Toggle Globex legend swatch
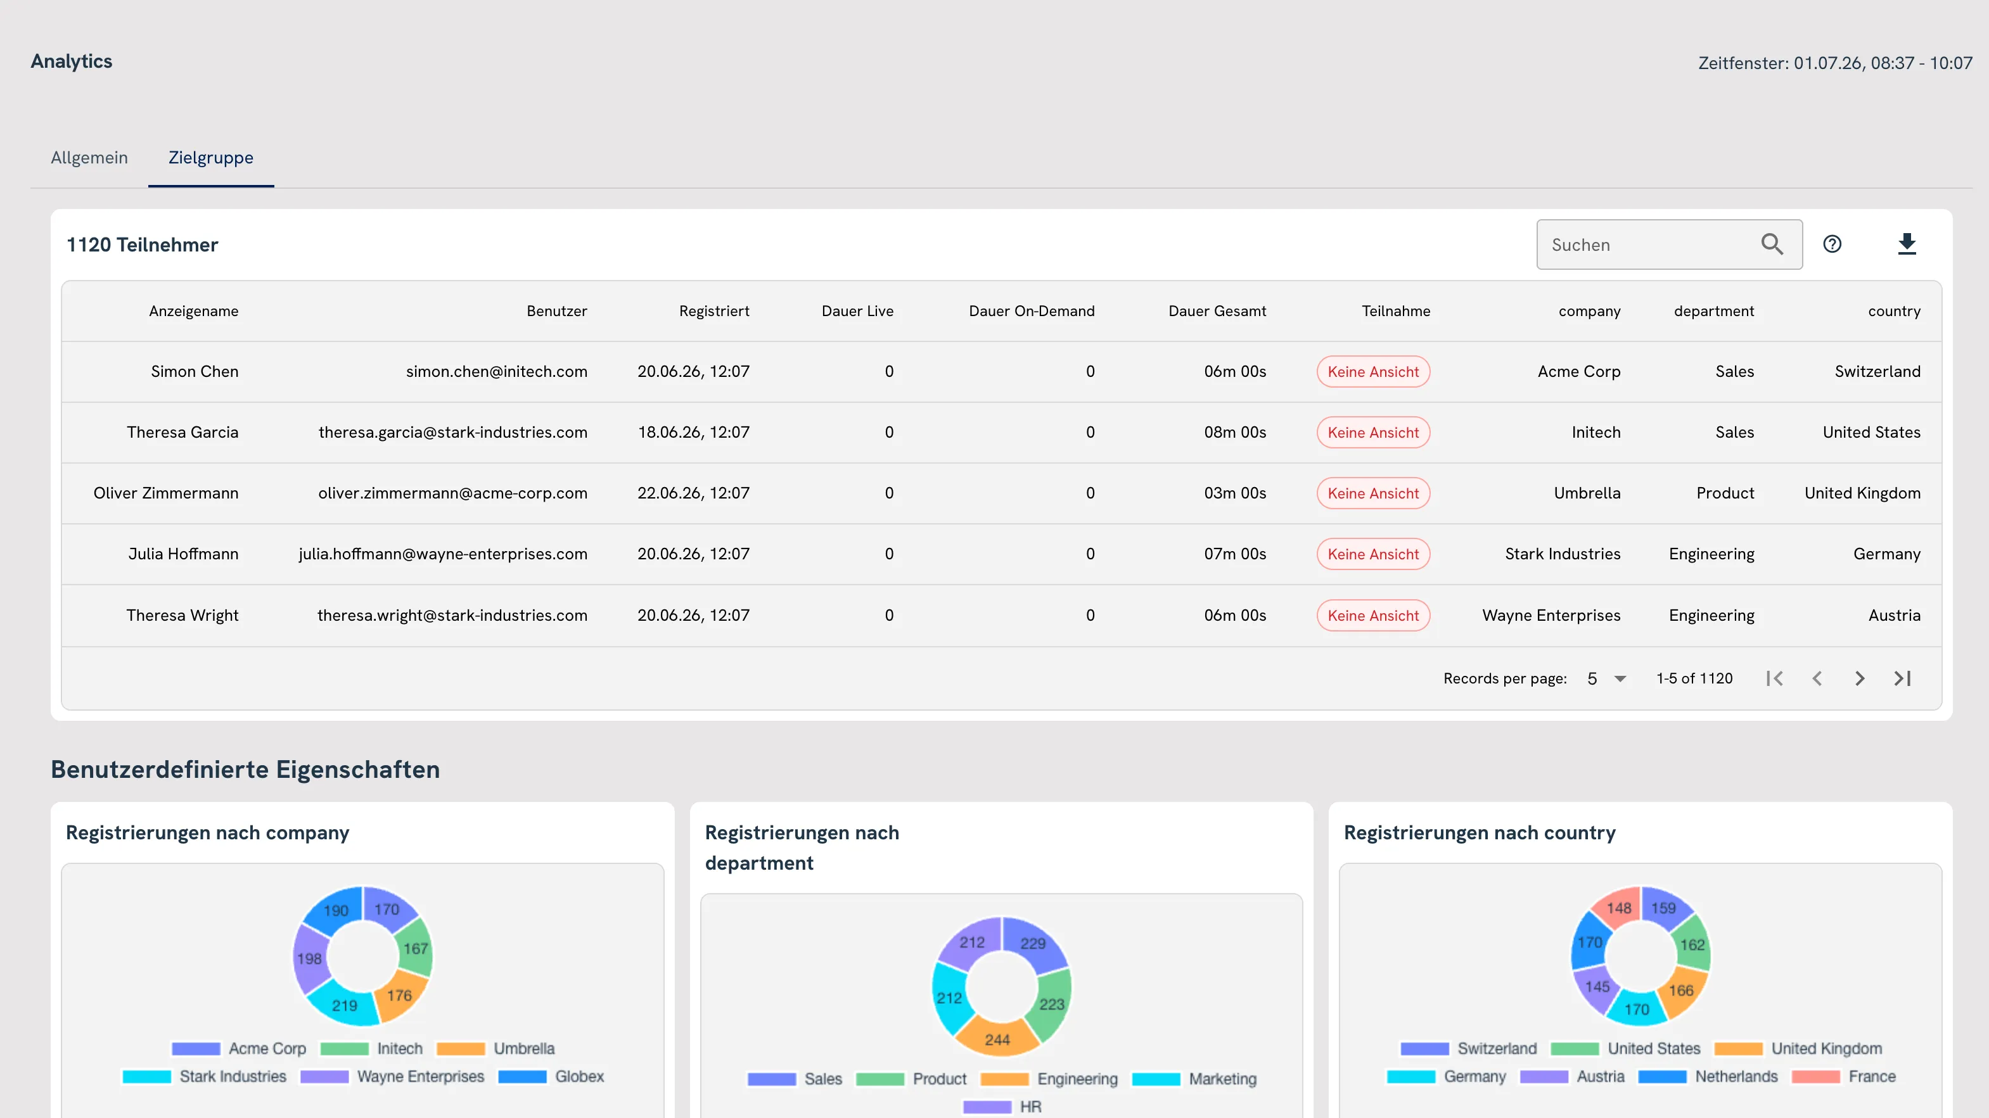1989x1118 pixels. (523, 1076)
